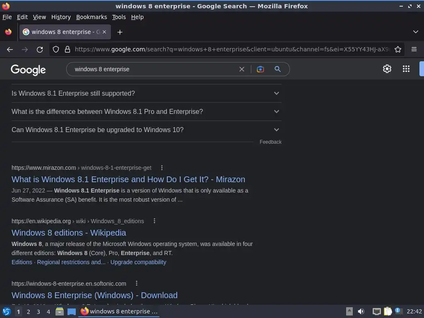Click the update notifier tray icon
Screen dimensions: 424x318
(398, 311)
